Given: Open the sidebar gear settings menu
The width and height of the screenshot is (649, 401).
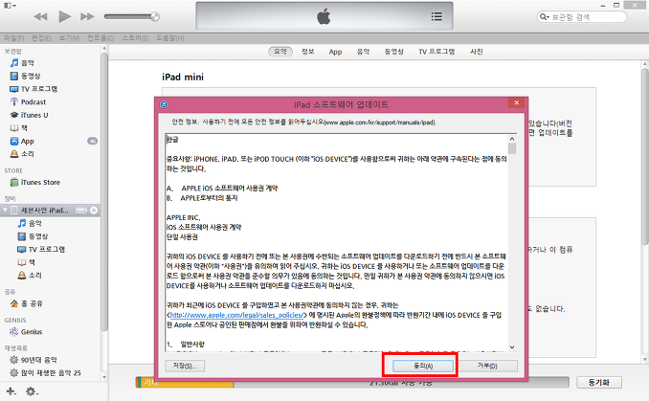Looking at the screenshot, I should pos(32,391).
